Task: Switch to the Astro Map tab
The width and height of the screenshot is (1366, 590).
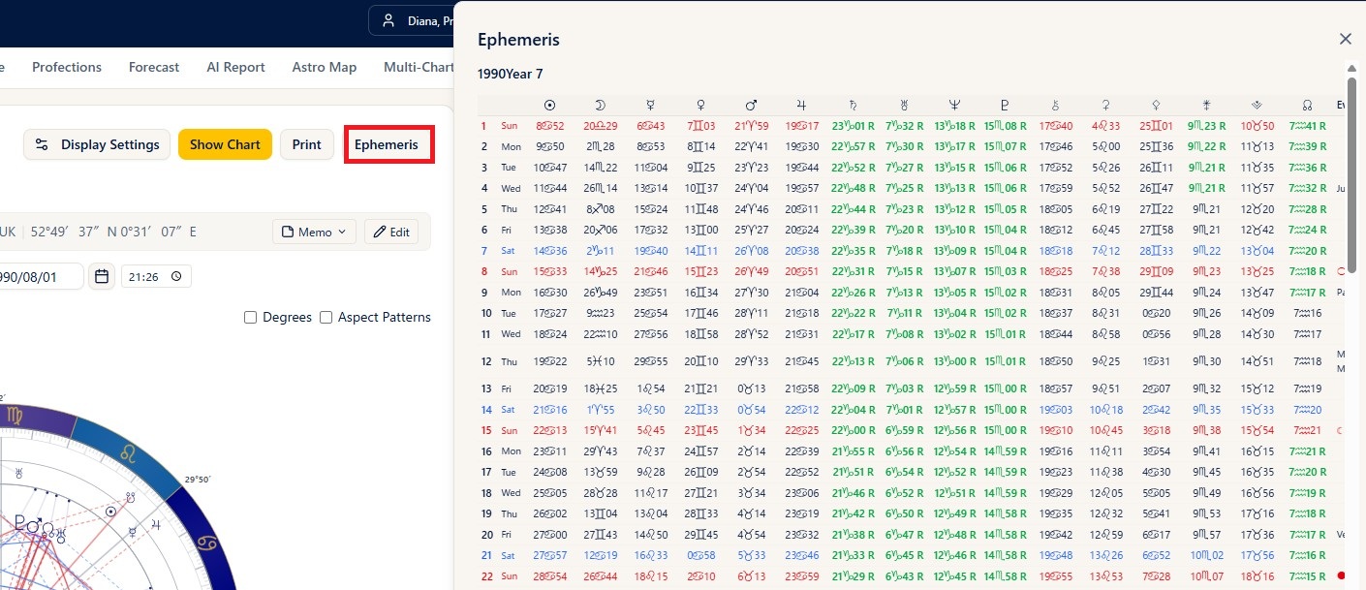Action: click(x=325, y=67)
